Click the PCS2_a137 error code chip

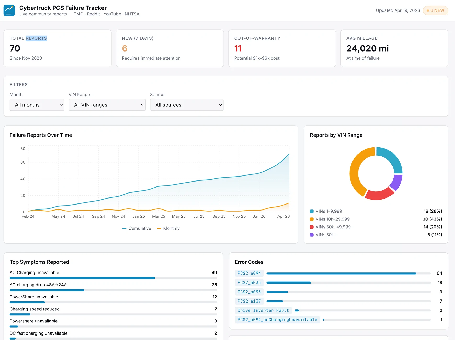click(x=249, y=301)
